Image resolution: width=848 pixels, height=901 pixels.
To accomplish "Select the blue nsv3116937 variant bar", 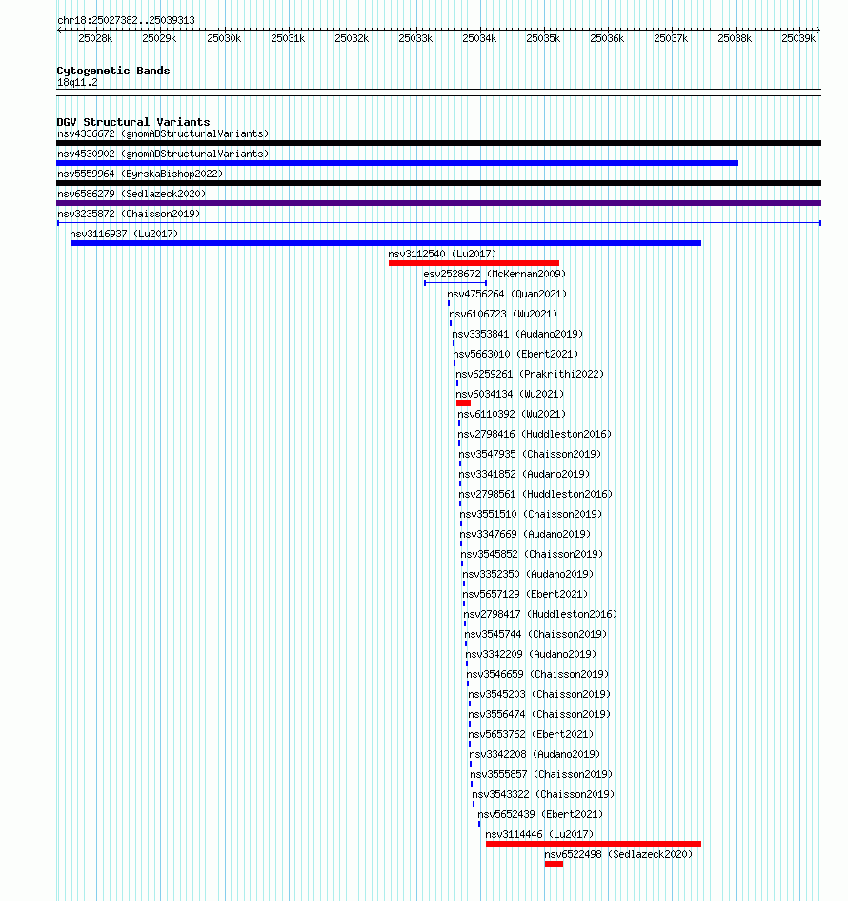I will [x=386, y=243].
